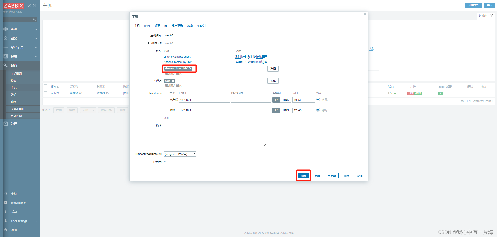Select default radio for agent interface 10050
This screenshot has height=237, width=497.
[318, 100]
